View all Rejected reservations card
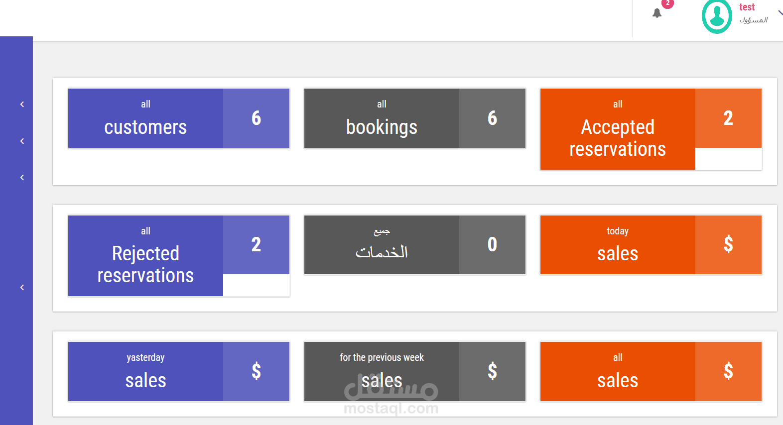Image resolution: width=783 pixels, height=425 pixels. tap(145, 256)
